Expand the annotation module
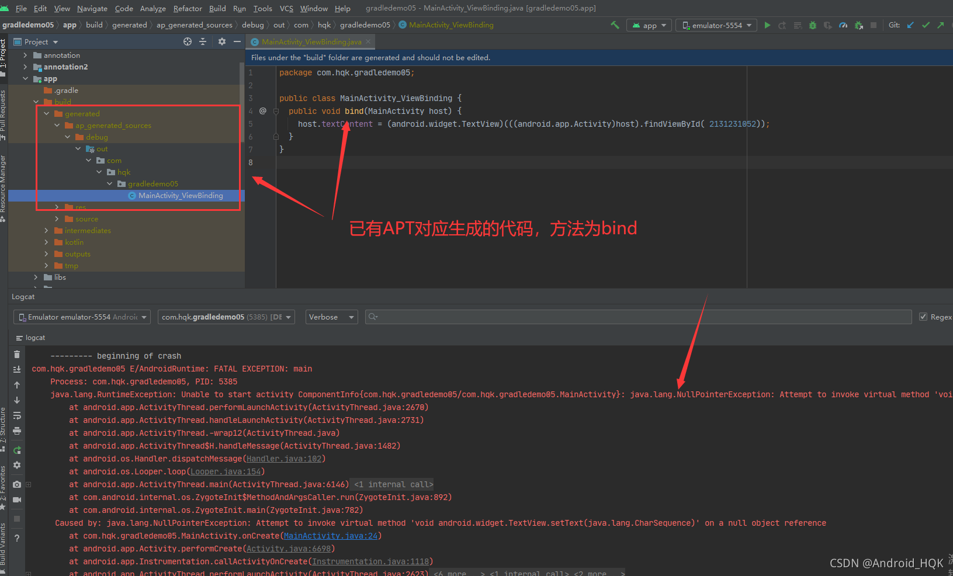This screenshot has width=953, height=576. (x=25, y=55)
